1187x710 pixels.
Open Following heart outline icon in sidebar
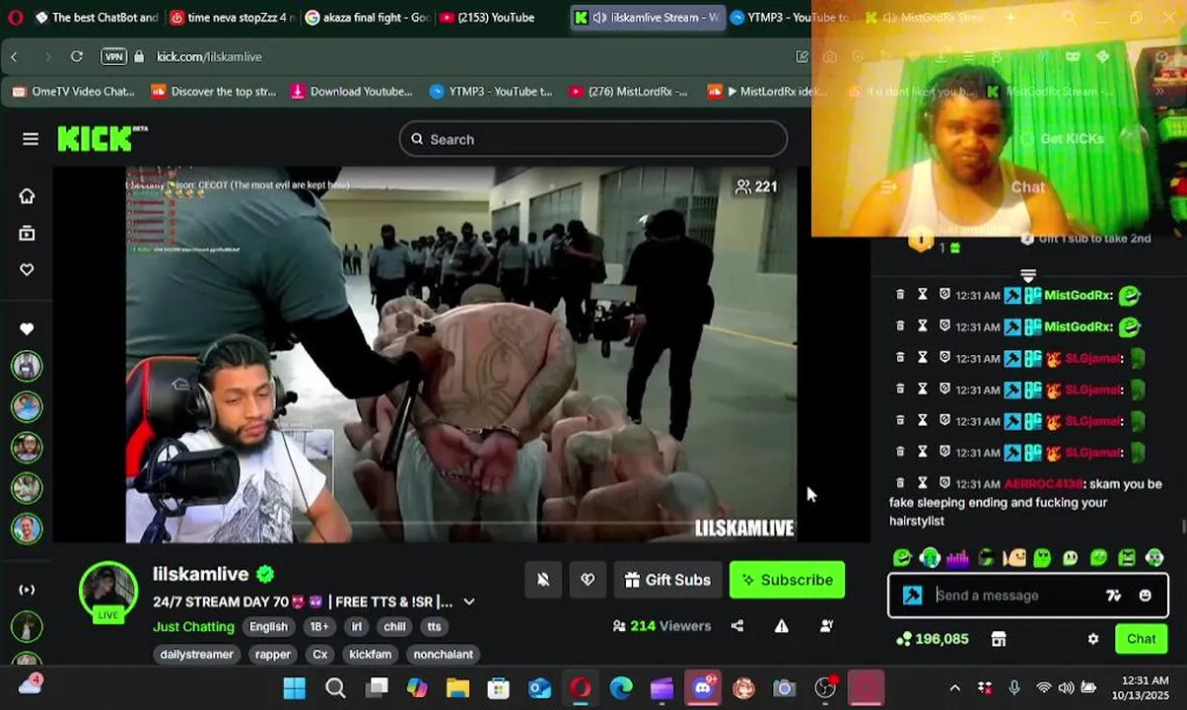point(27,269)
